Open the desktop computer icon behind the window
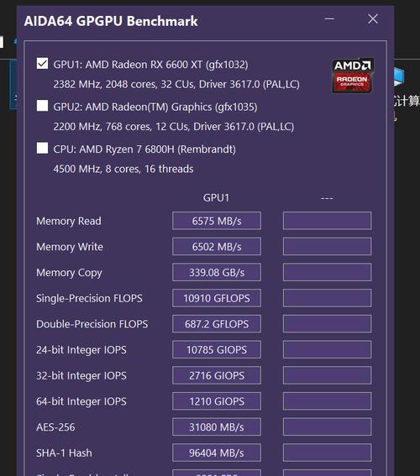 pos(401,78)
